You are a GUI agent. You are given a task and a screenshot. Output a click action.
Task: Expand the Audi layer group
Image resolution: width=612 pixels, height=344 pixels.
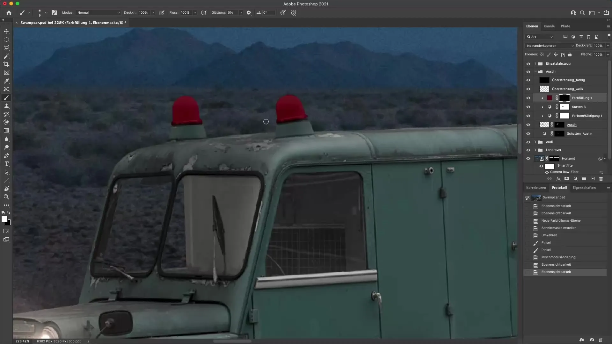(x=535, y=142)
